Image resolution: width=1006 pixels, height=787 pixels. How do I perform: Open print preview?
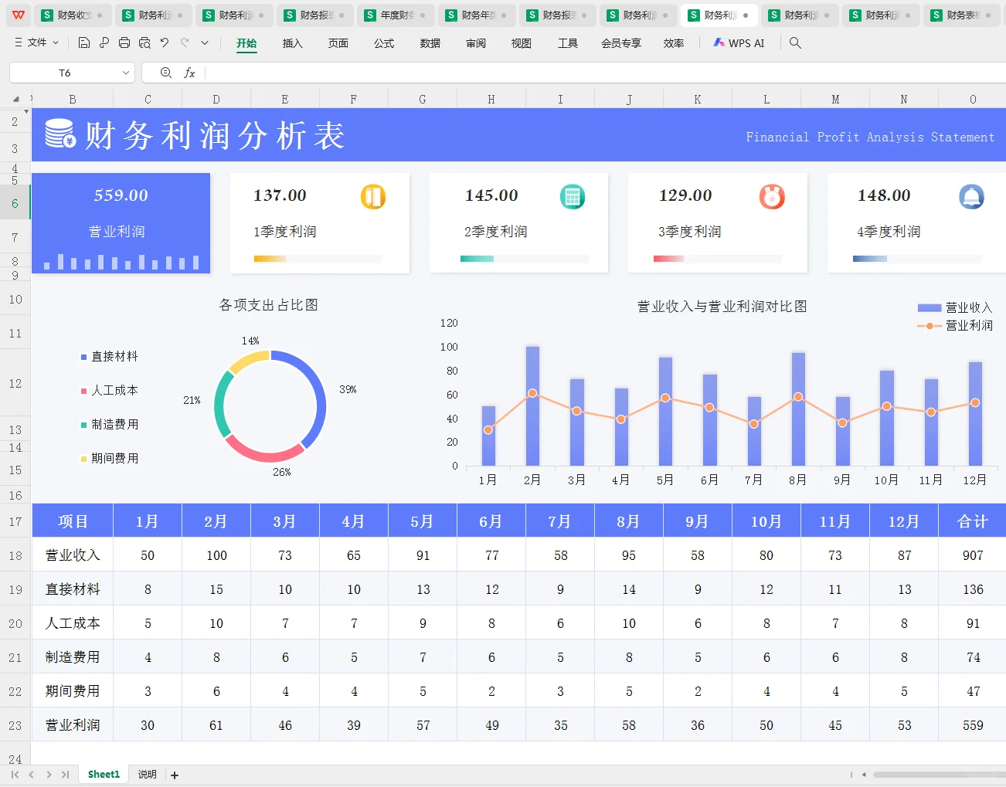coord(144,43)
